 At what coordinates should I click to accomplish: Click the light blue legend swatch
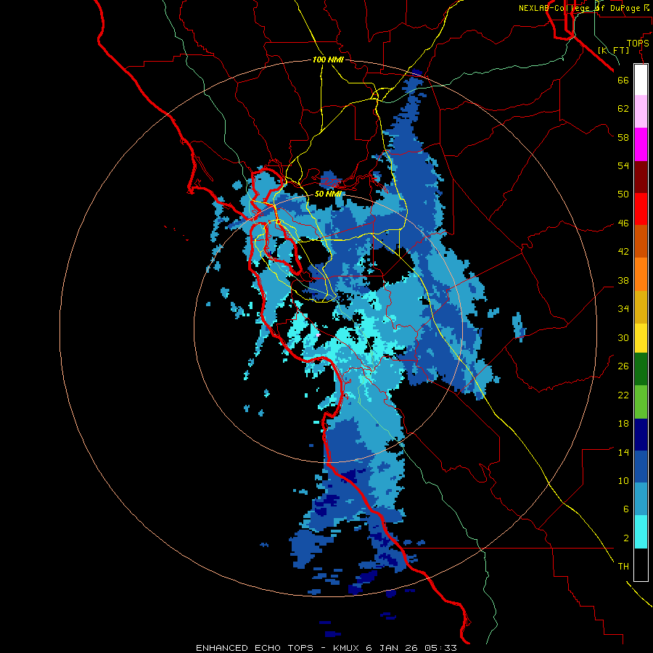point(641,499)
